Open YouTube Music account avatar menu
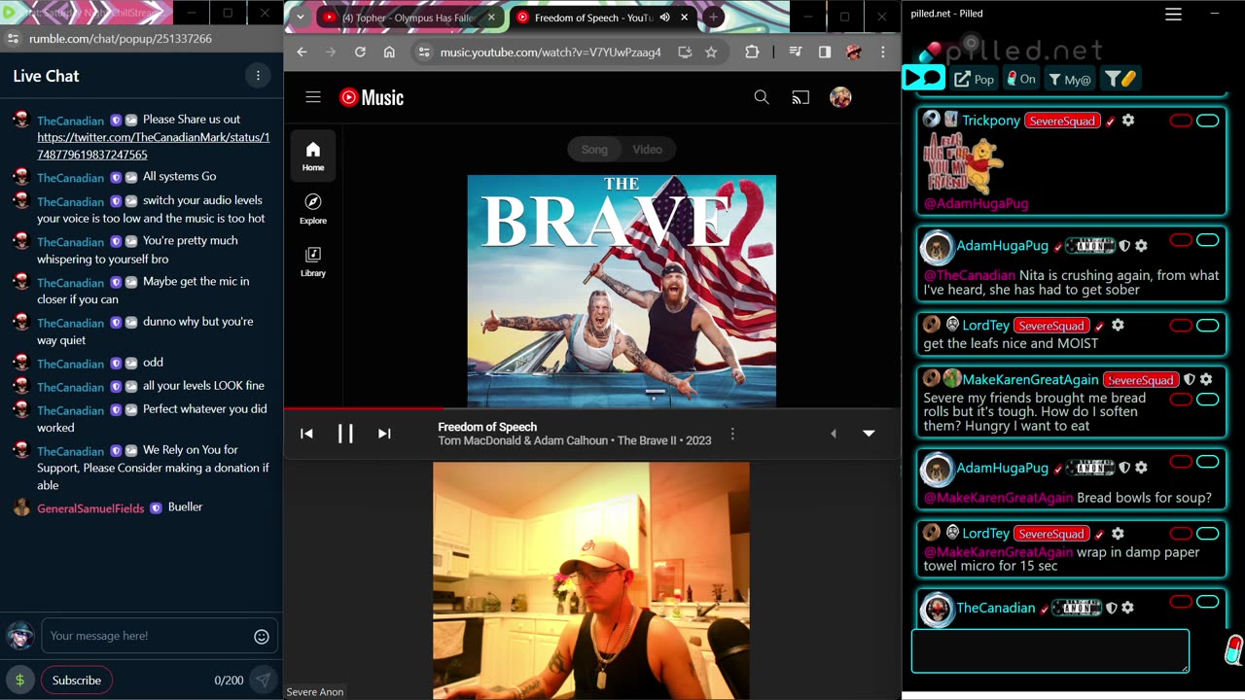 click(x=840, y=97)
